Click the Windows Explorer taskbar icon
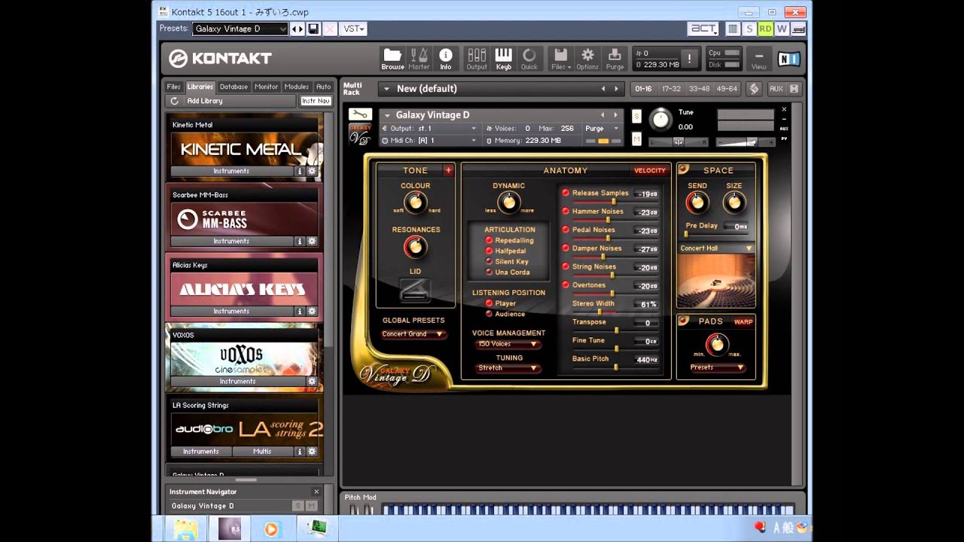The height and width of the screenshot is (542, 964). point(185,528)
